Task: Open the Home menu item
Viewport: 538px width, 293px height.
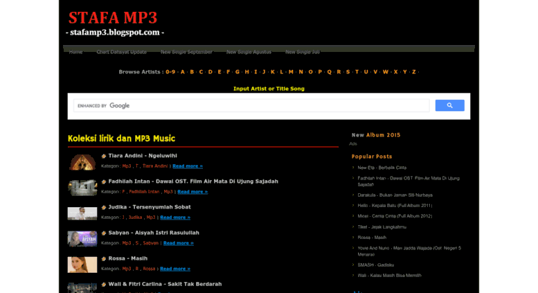Action: pyautogui.click(x=76, y=52)
